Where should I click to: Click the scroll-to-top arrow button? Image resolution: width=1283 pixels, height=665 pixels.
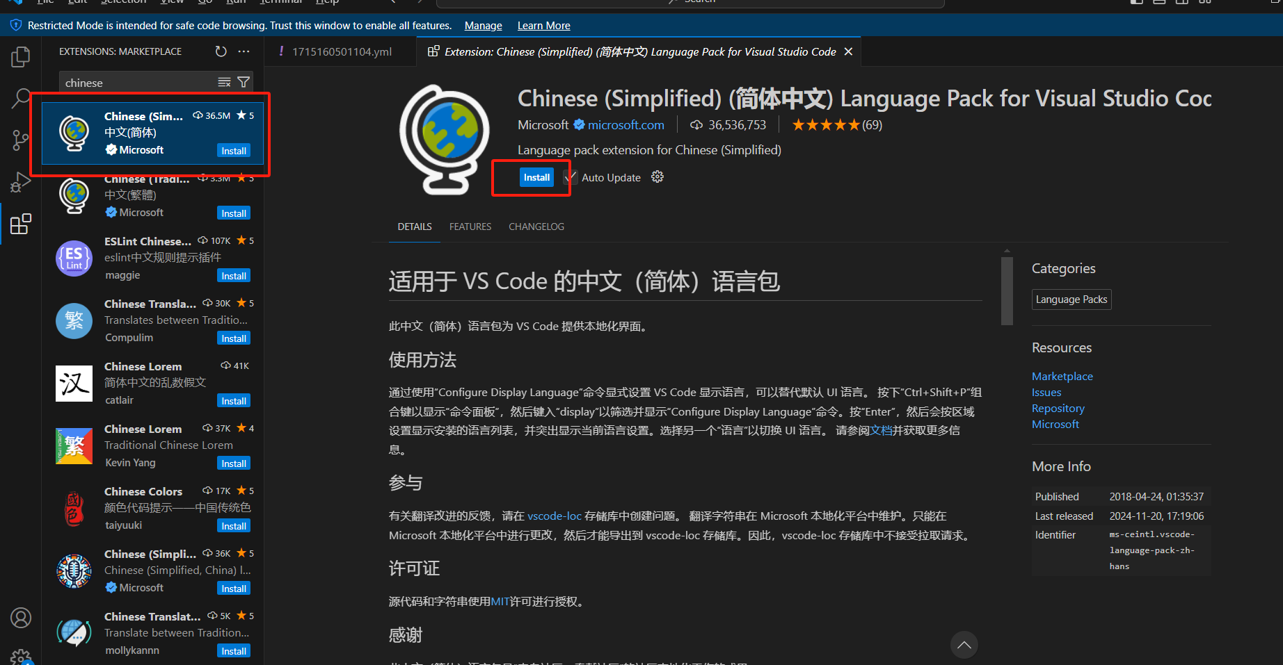tap(964, 645)
